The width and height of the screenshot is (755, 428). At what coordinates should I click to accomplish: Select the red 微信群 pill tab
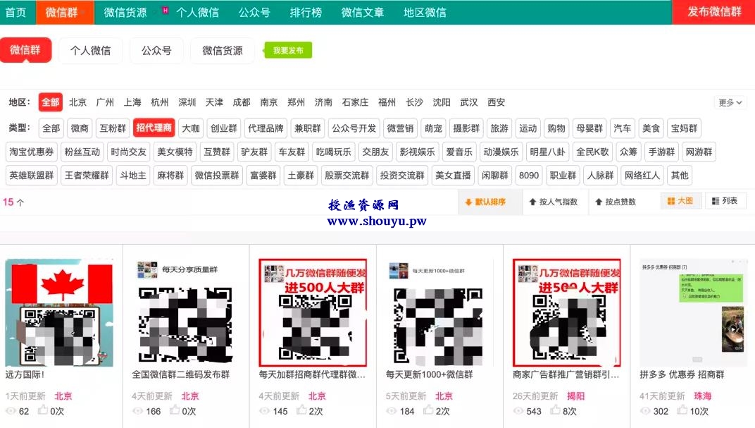point(25,50)
